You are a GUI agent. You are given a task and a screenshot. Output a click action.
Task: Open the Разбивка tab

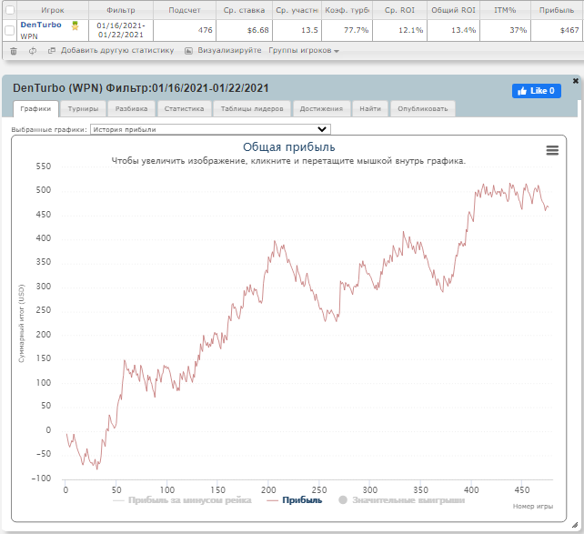point(131,109)
